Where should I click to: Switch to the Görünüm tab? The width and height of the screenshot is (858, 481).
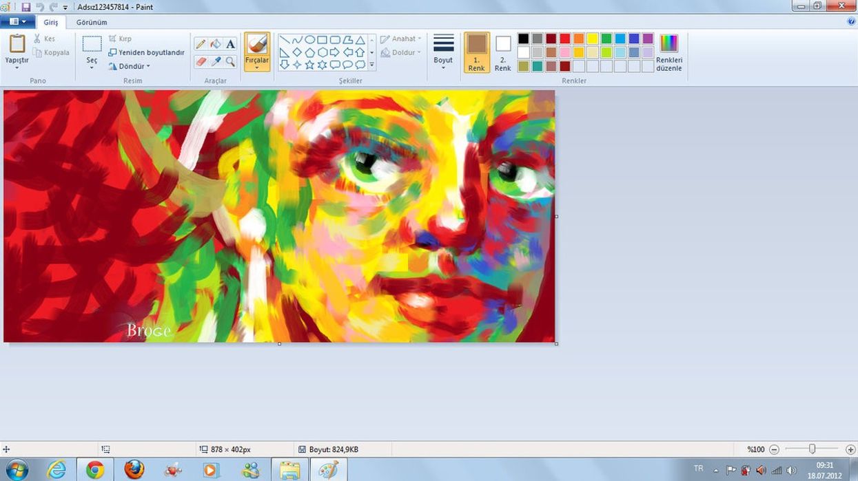click(92, 22)
